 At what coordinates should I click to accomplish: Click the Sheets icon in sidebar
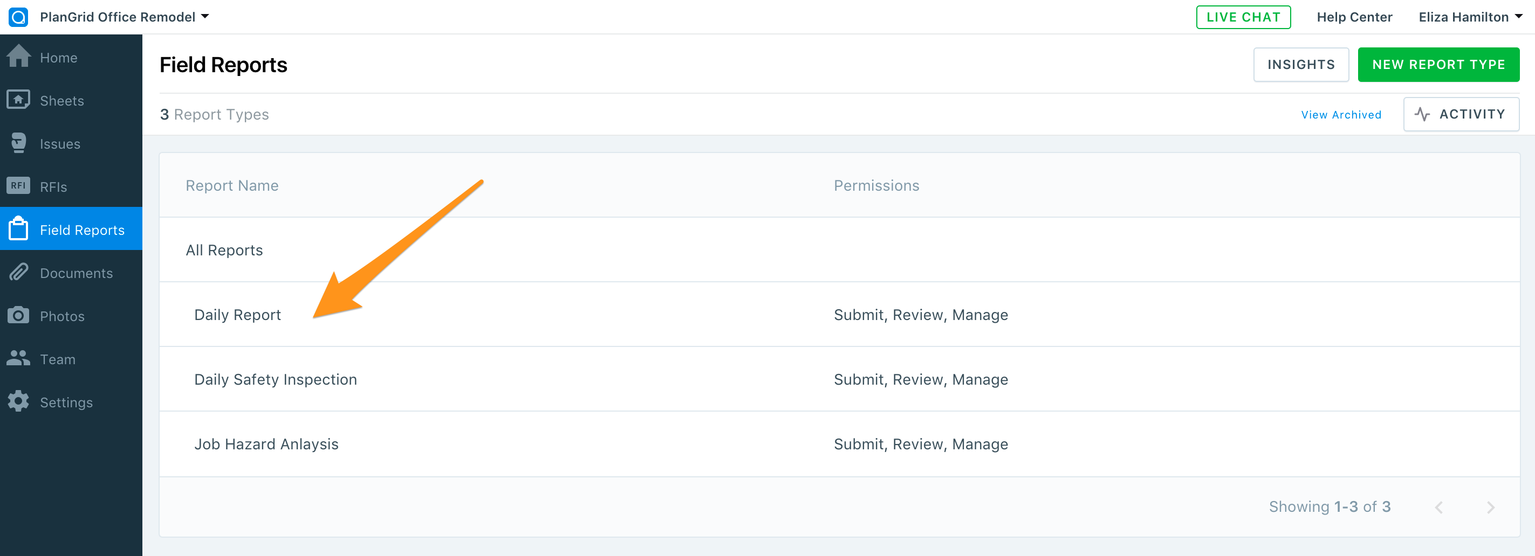coord(18,100)
